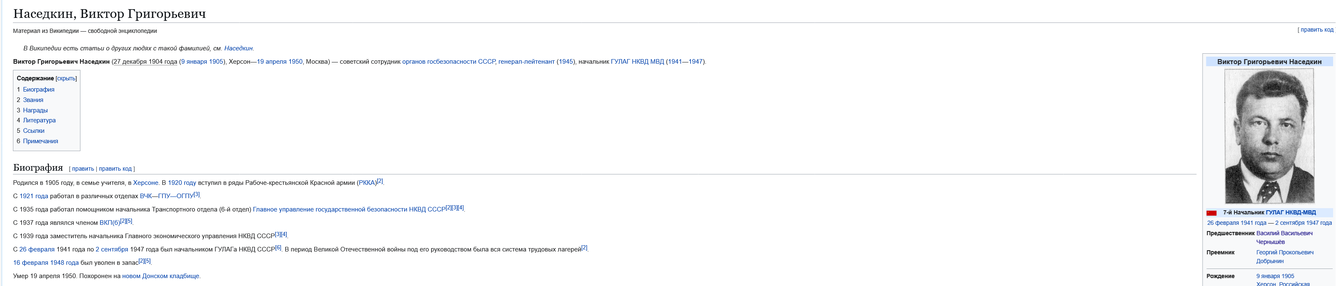The width and height of the screenshot is (1336, 286).
Task: Click top-right править код link
Action: tap(1316, 30)
